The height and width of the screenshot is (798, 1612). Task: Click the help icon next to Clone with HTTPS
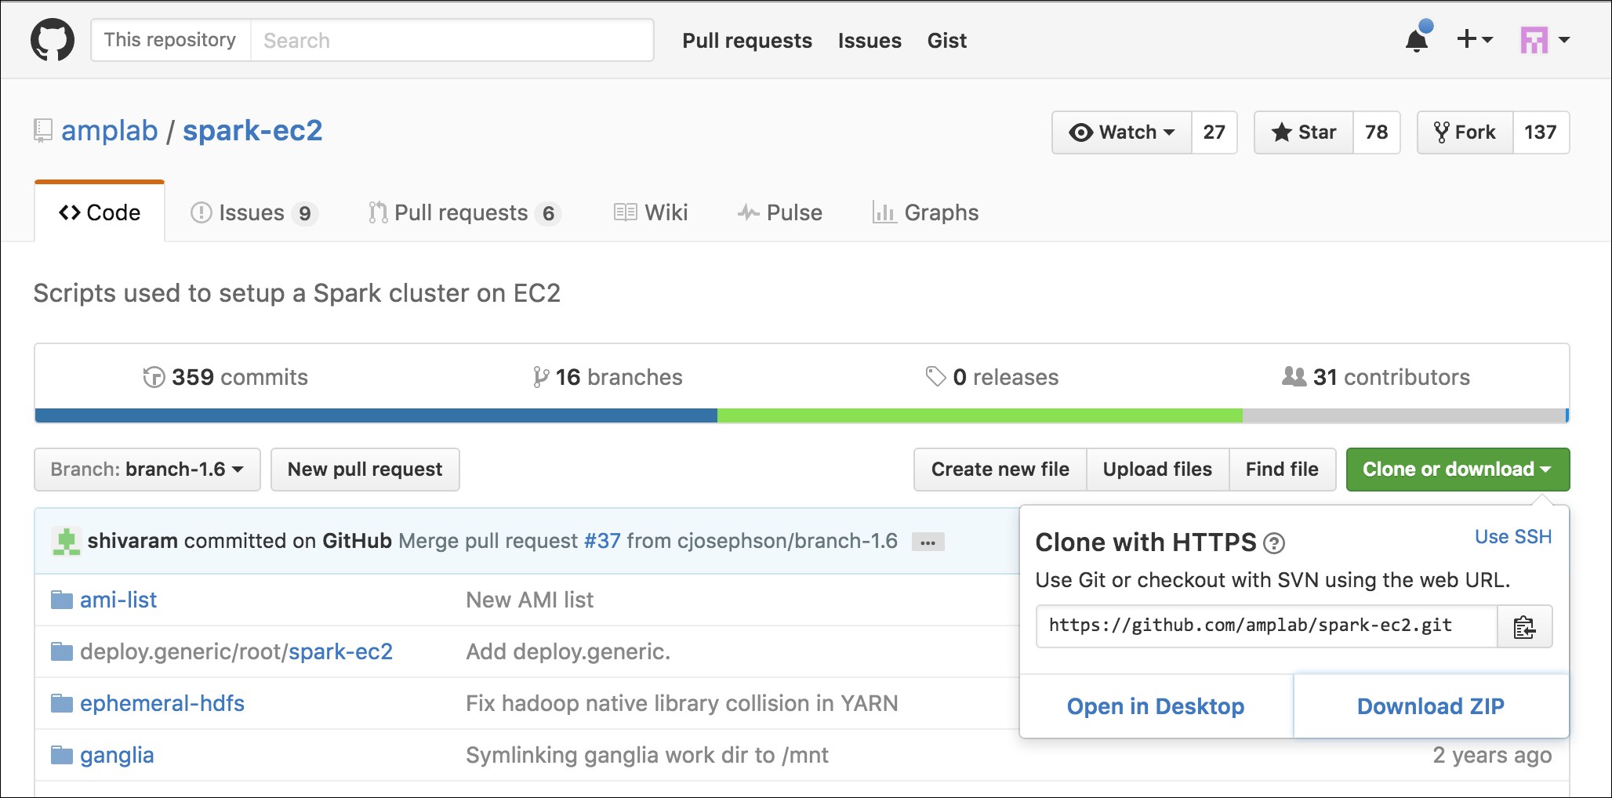[1274, 542]
